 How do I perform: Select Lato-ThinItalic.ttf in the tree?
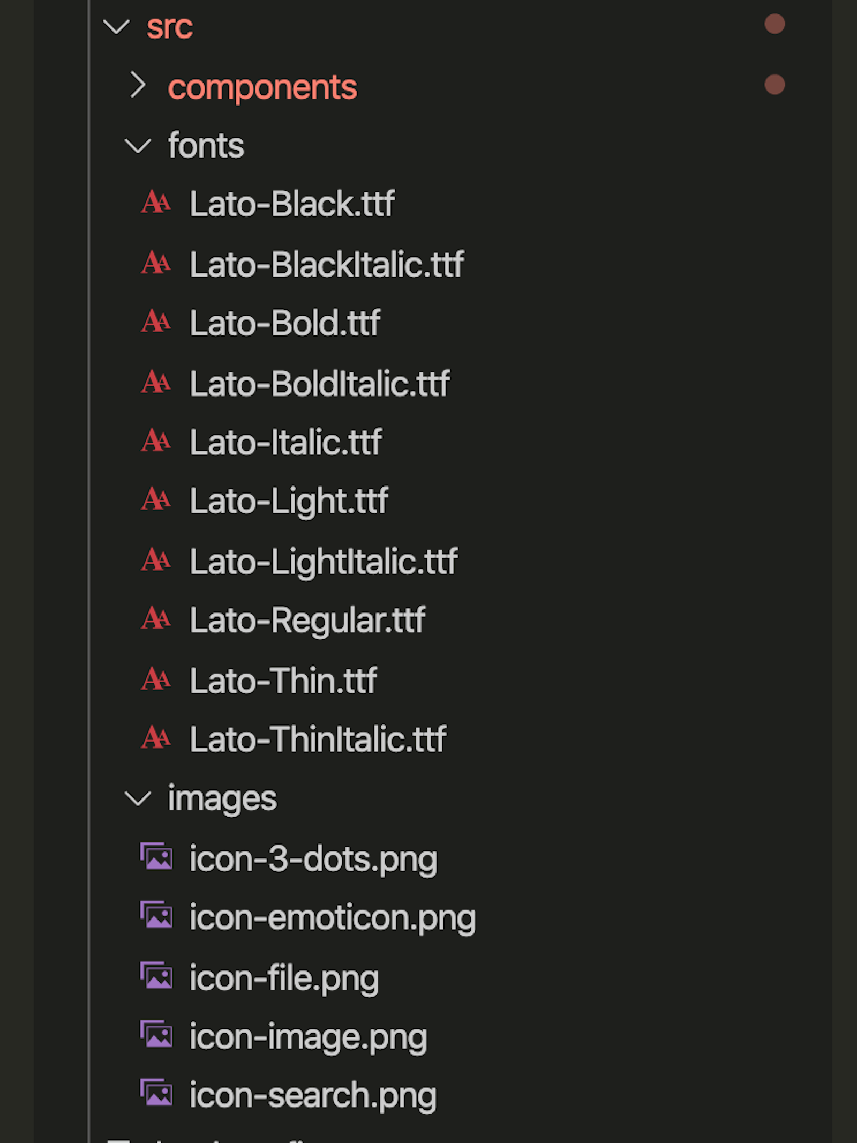click(x=318, y=740)
